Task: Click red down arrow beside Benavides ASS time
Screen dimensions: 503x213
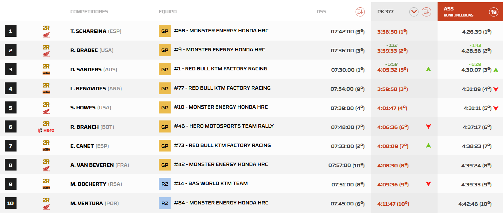Action: click(496, 89)
